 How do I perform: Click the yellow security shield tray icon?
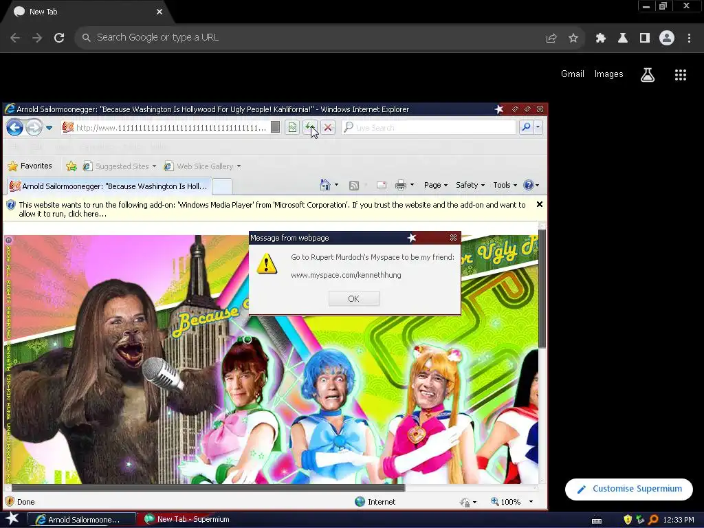point(627,520)
